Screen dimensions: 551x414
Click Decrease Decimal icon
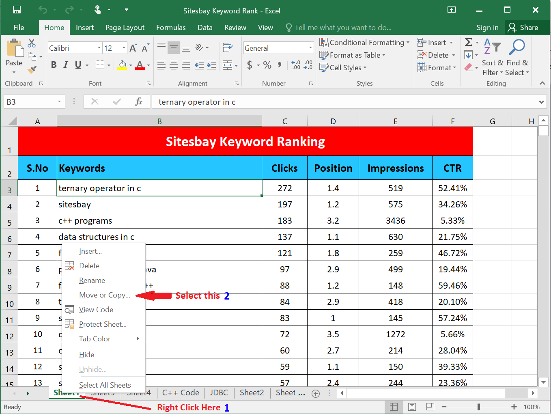tap(308, 65)
